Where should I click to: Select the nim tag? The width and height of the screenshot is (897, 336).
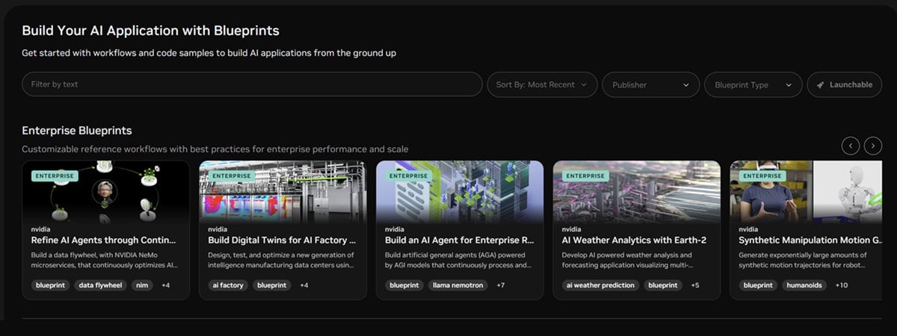point(141,285)
